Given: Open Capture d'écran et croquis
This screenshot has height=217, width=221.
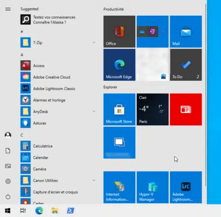Looking at the screenshot, I should pyautogui.click(x=58, y=192).
